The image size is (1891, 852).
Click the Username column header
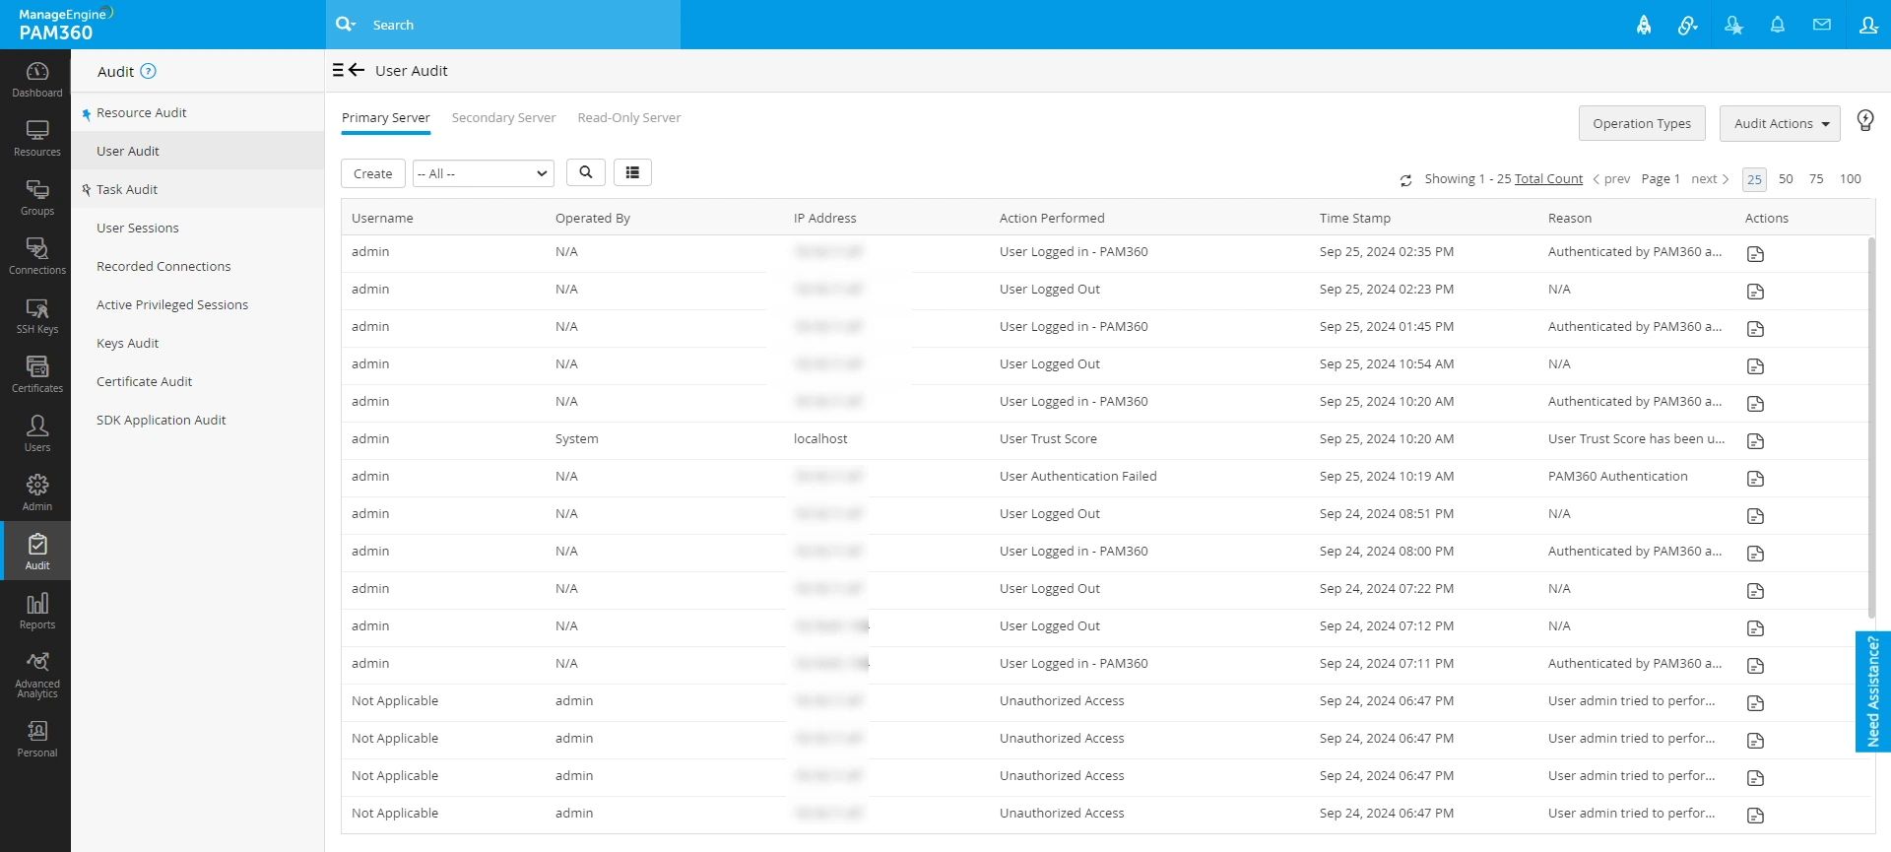[x=382, y=218]
